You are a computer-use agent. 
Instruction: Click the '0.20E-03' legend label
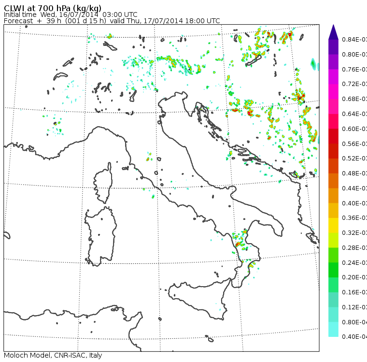[354, 277]
